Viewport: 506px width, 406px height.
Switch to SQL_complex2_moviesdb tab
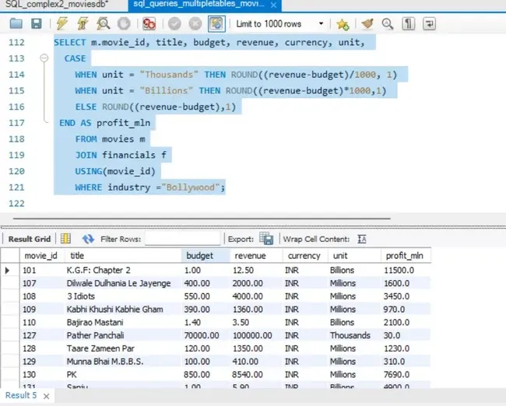(54, 5)
